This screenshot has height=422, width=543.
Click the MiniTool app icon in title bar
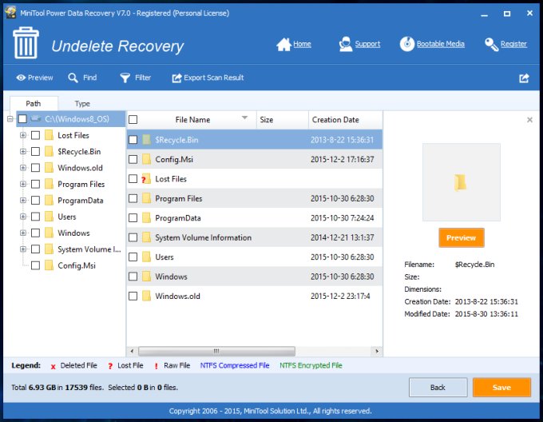10,13
